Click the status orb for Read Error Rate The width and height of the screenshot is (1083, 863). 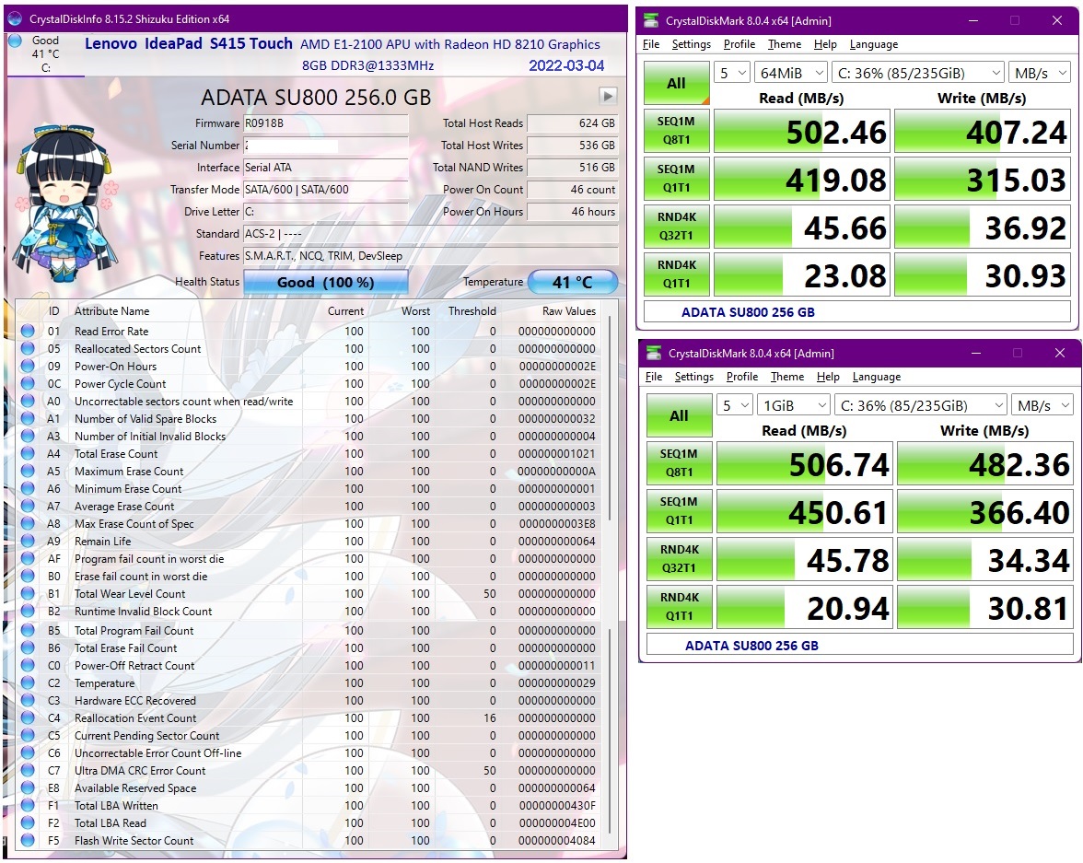(x=28, y=331)
